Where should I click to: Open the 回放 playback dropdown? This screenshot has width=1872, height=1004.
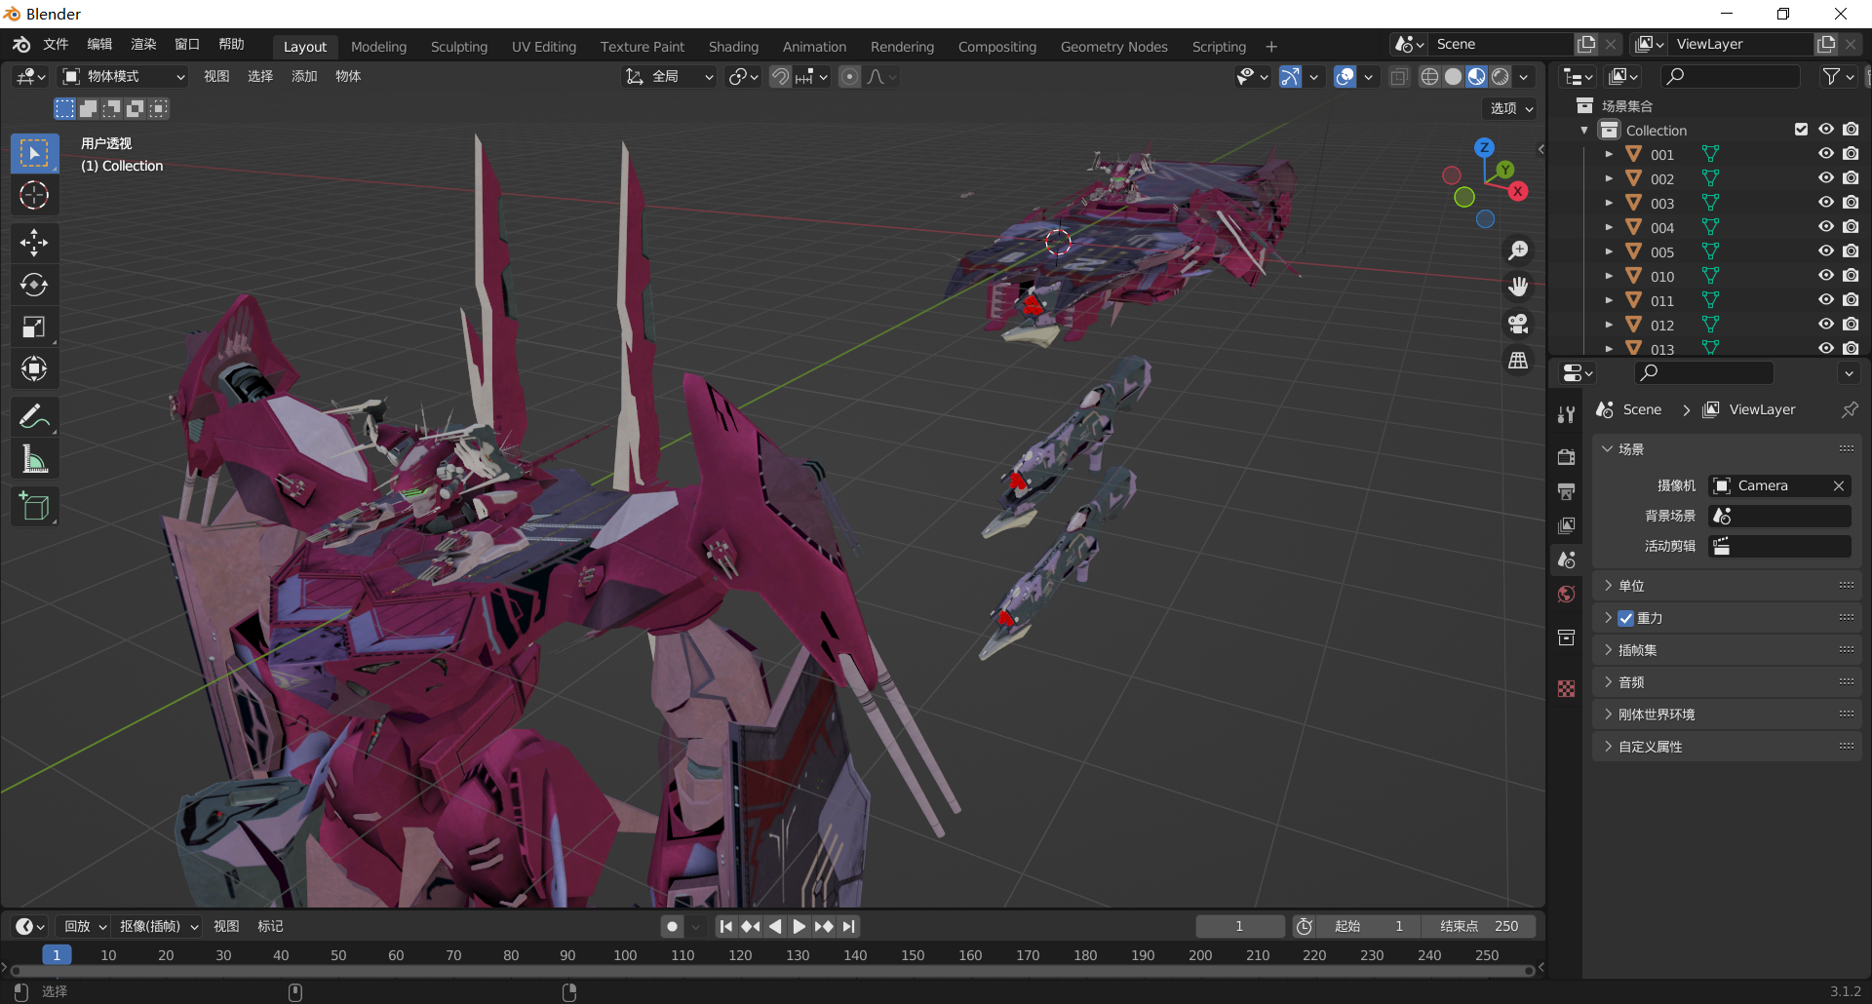85,926
